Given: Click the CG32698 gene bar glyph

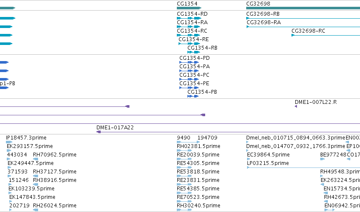Looking at the screenshot, I should tap(303, 8).
